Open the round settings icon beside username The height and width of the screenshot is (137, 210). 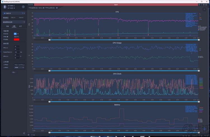pyautogui.click(x=23, y=7)
